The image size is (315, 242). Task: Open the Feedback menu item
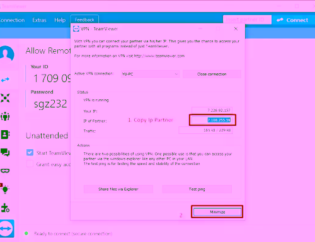84,20
